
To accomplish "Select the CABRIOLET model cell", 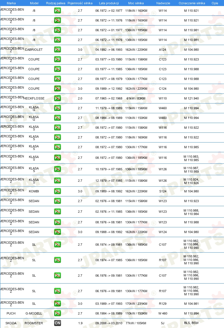I will (x=34, y=50).
